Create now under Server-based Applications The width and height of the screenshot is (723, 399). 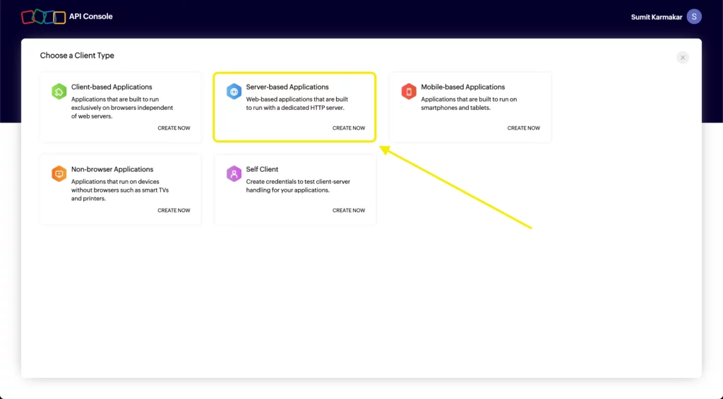[x=349, y=128]
